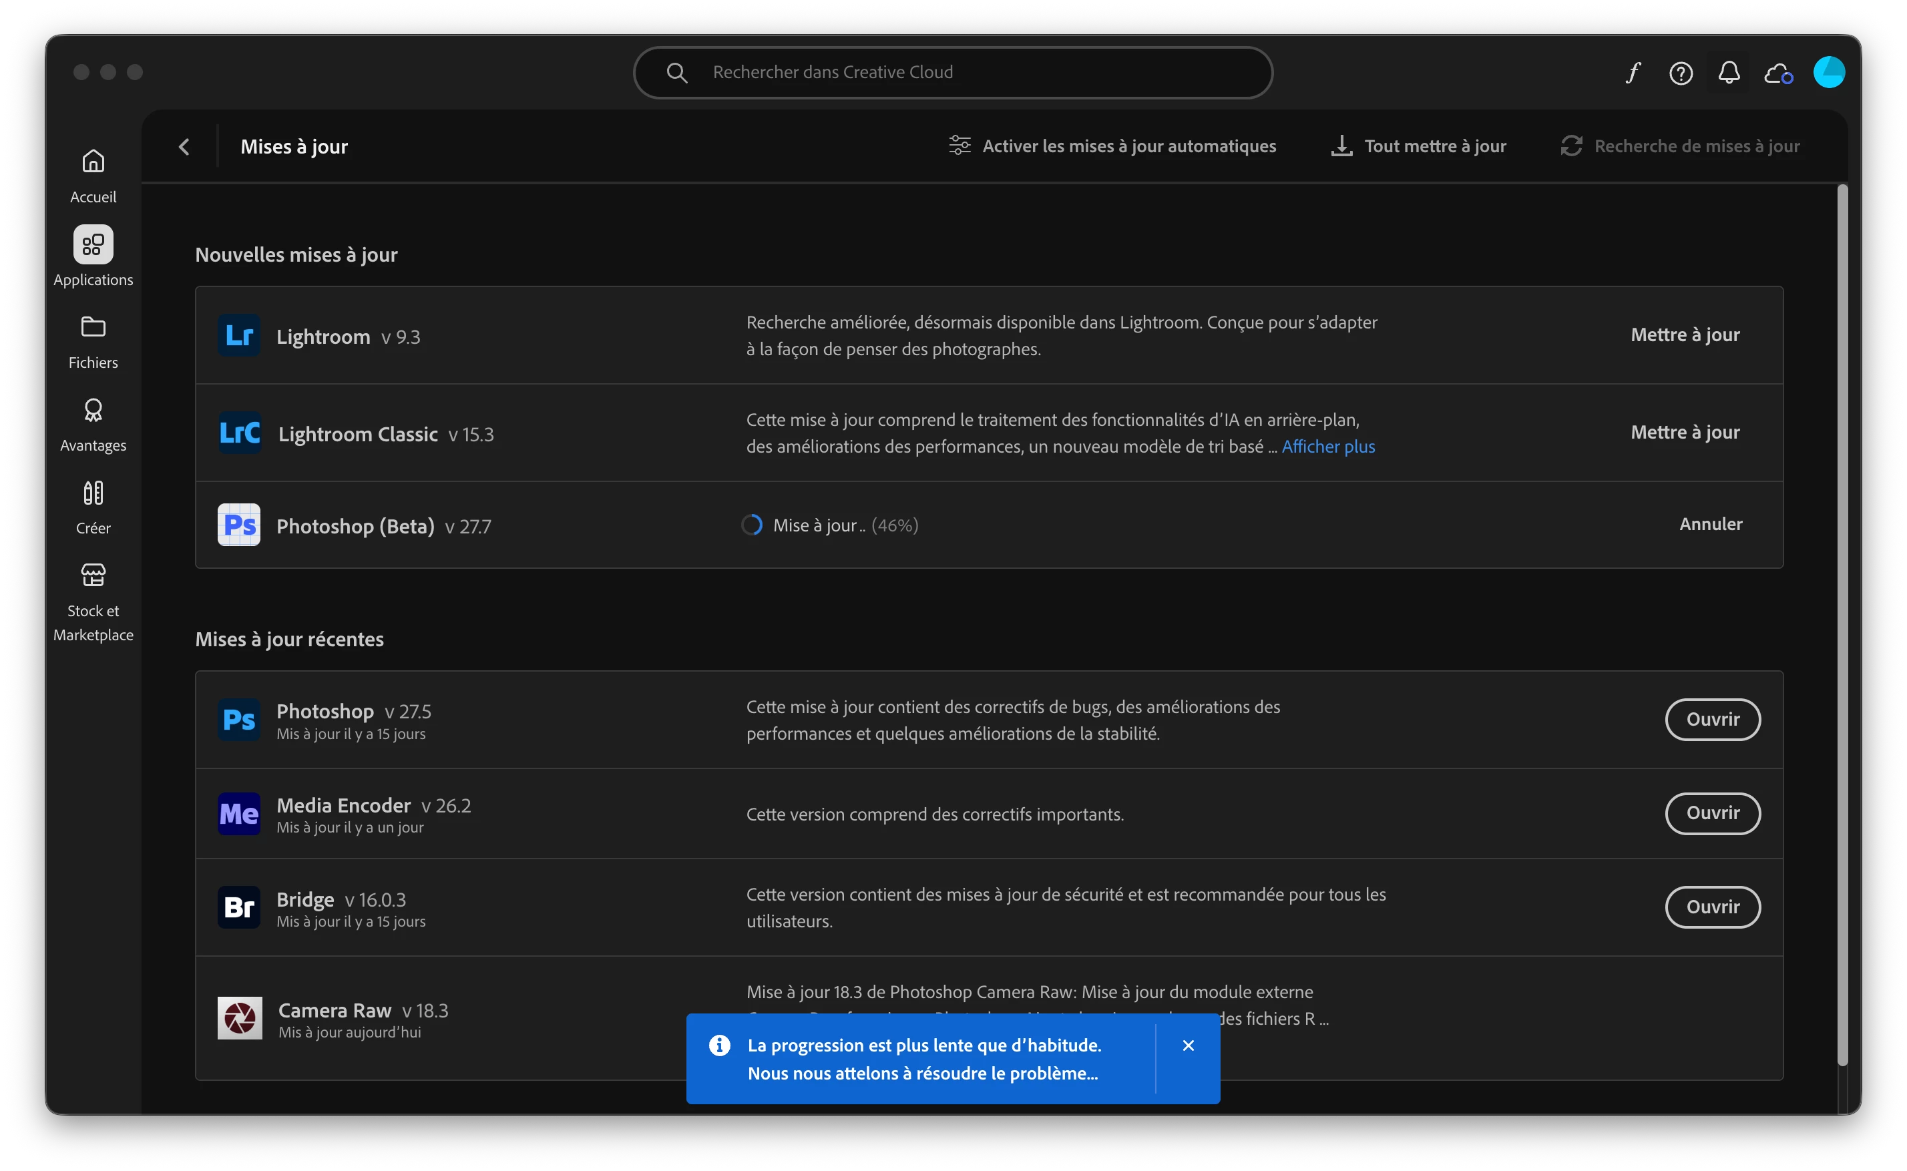Cancel the Photoshop (Beta) update
The height and width of the screenshot is (1171, 1907).
(1710, 524)
